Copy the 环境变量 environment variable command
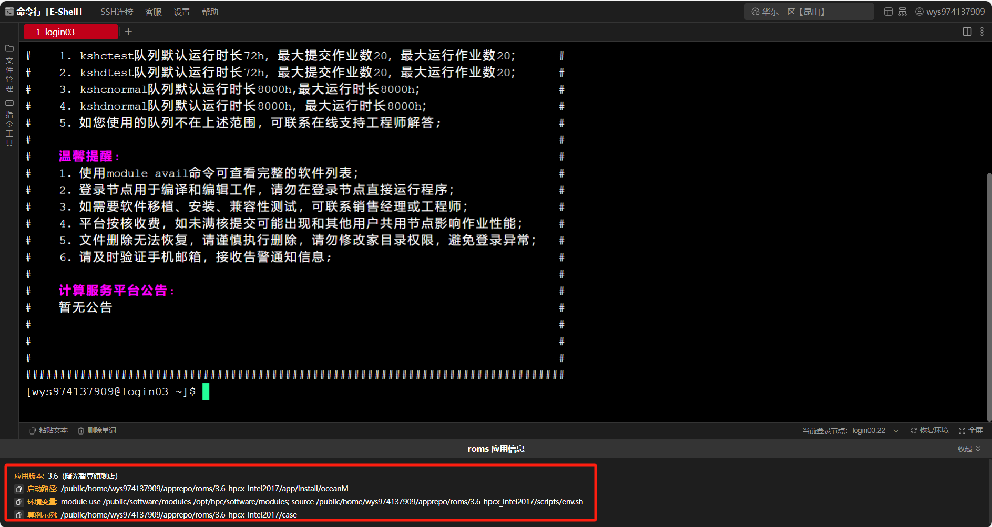This screenshot has width=992, height=527. click(x=19, y=502)
